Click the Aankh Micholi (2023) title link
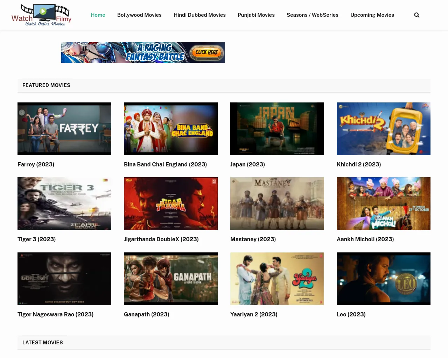Screen dimensions: 448x358 pos(365,239)
